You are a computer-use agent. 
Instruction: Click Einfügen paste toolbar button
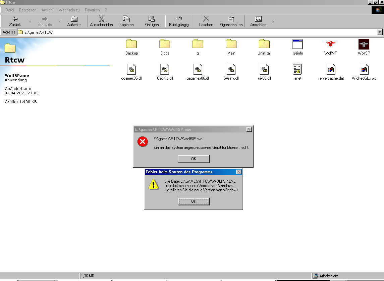pyautogui.click(x=152, y=21)
